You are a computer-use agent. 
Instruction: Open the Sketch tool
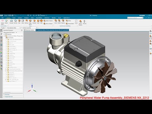click(6, 22)
